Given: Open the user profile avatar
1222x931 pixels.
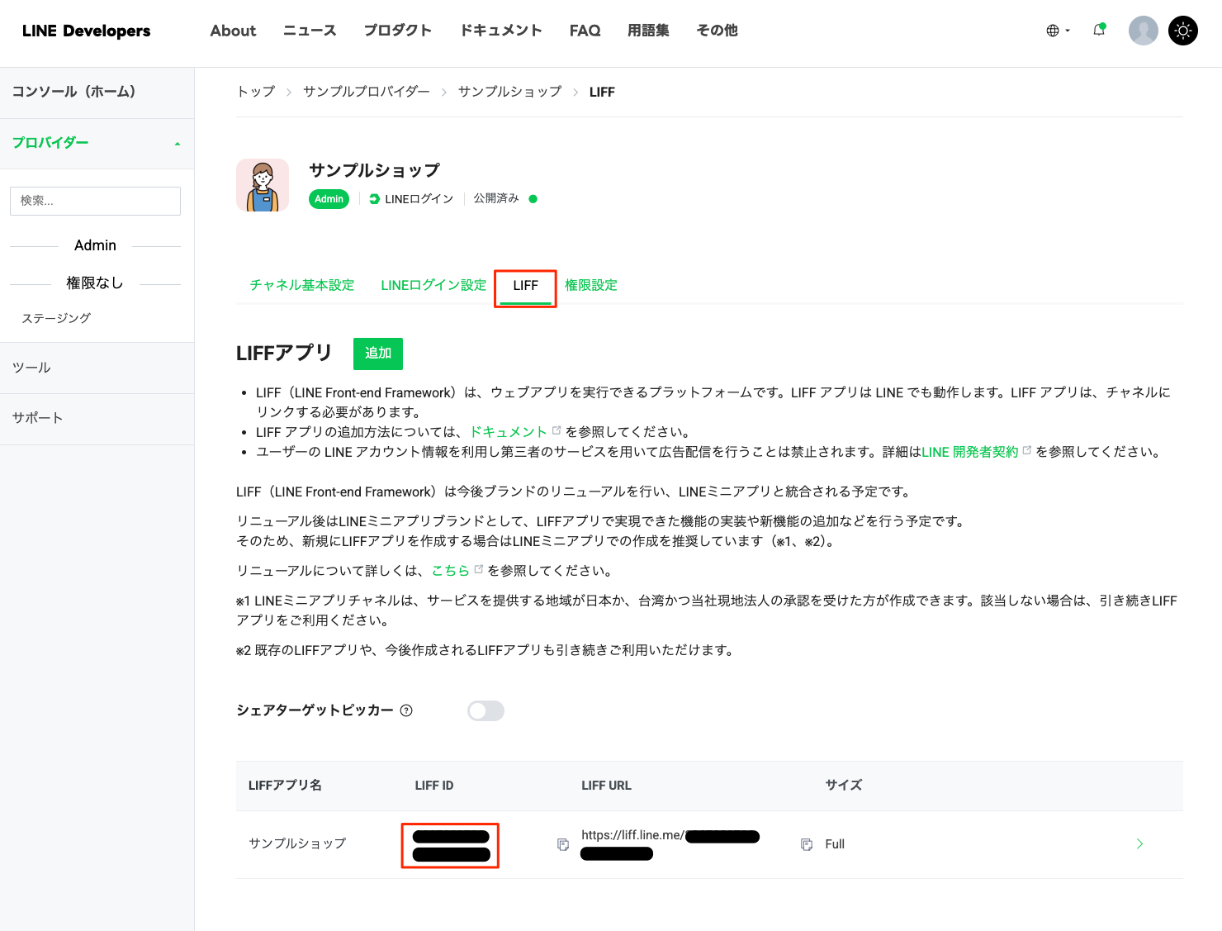Looking at the screenshot, I should (1143, 31).
